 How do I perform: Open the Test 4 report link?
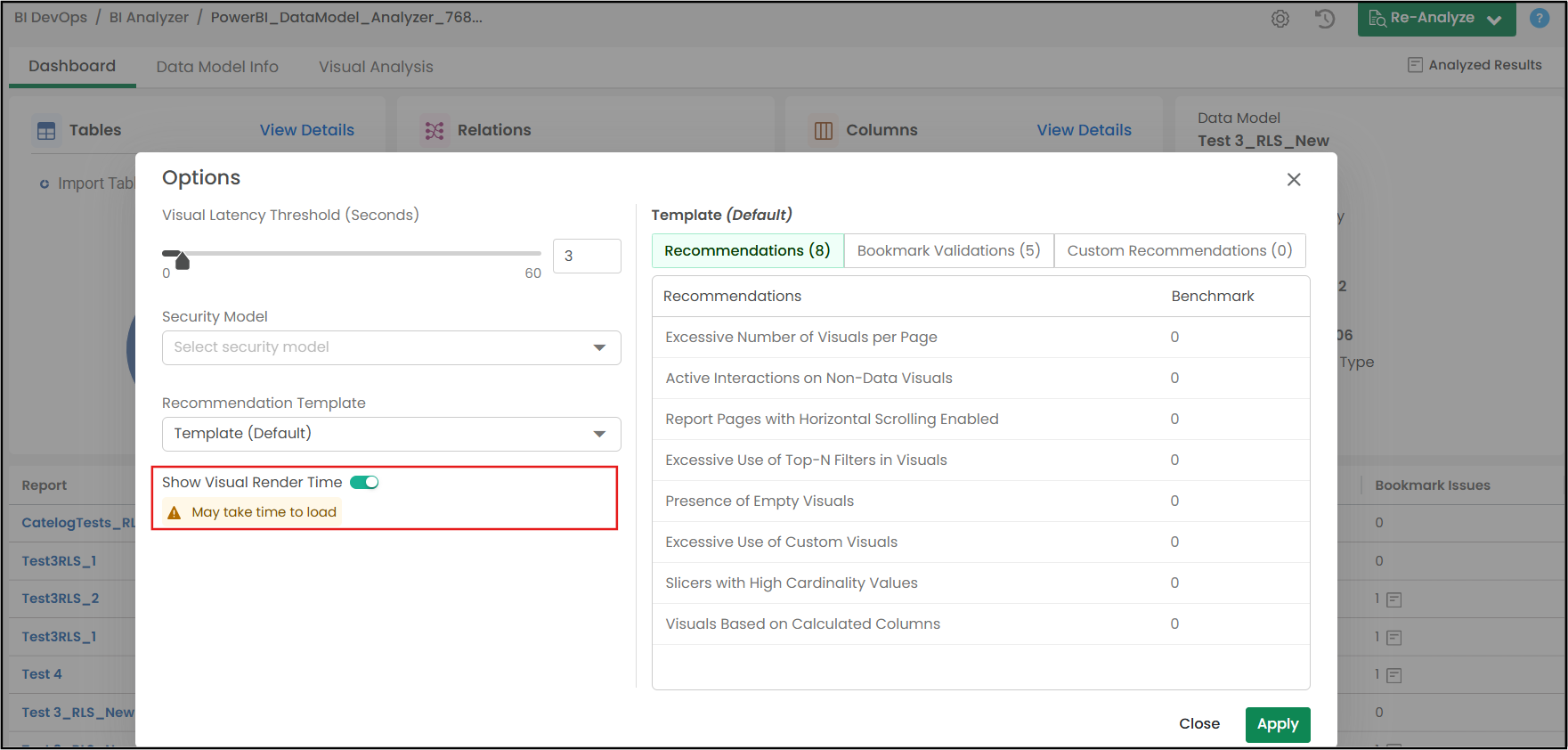point(42,674)
